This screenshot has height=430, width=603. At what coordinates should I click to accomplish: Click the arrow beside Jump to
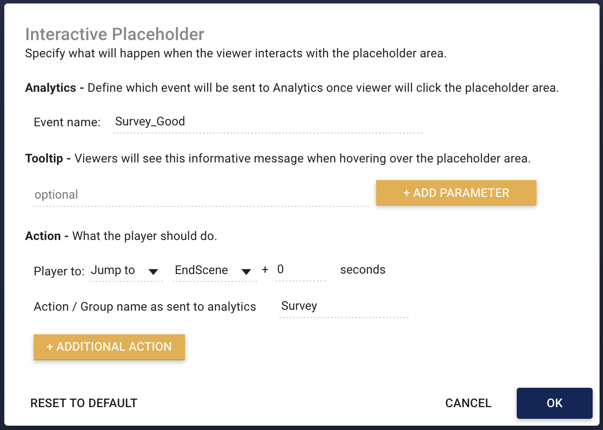click(153, 271)
